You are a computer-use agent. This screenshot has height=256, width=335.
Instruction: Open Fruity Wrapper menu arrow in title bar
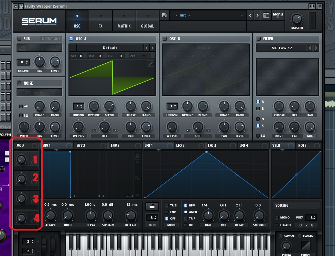tap(16, 6)
